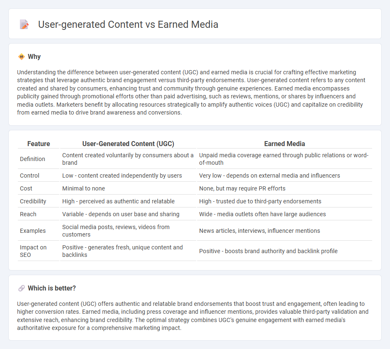
Task: Click the Why section heading
Action: point(34,57)
